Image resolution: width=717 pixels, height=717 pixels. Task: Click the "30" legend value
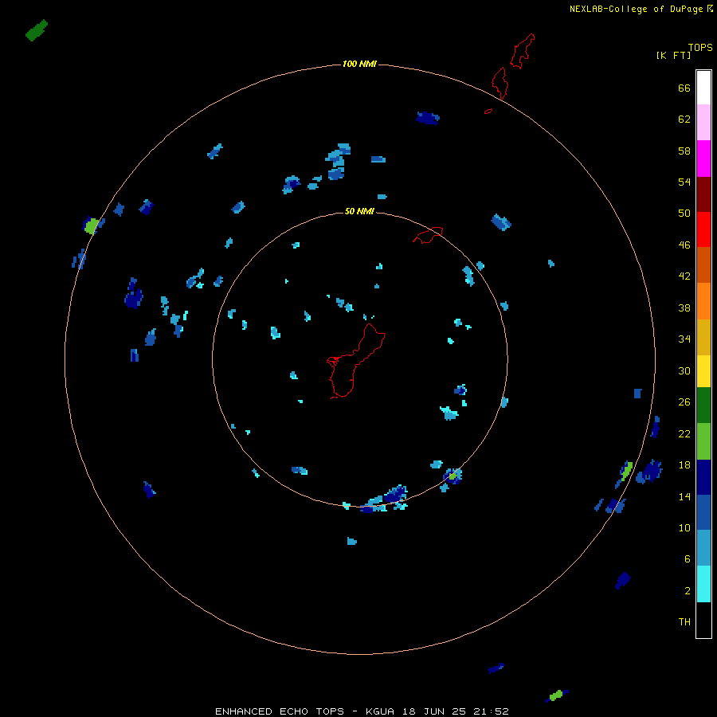(684, 370)
